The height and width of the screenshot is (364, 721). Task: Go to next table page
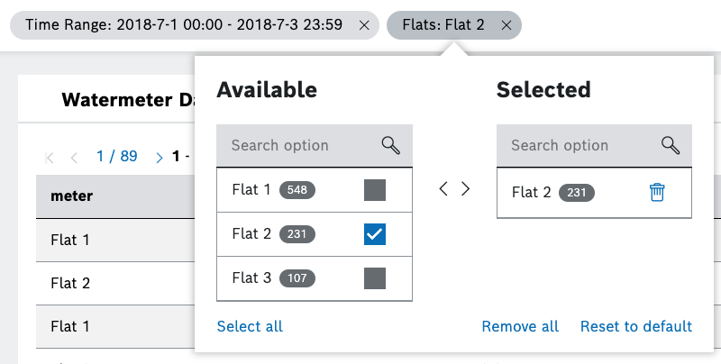click(160, 157)
